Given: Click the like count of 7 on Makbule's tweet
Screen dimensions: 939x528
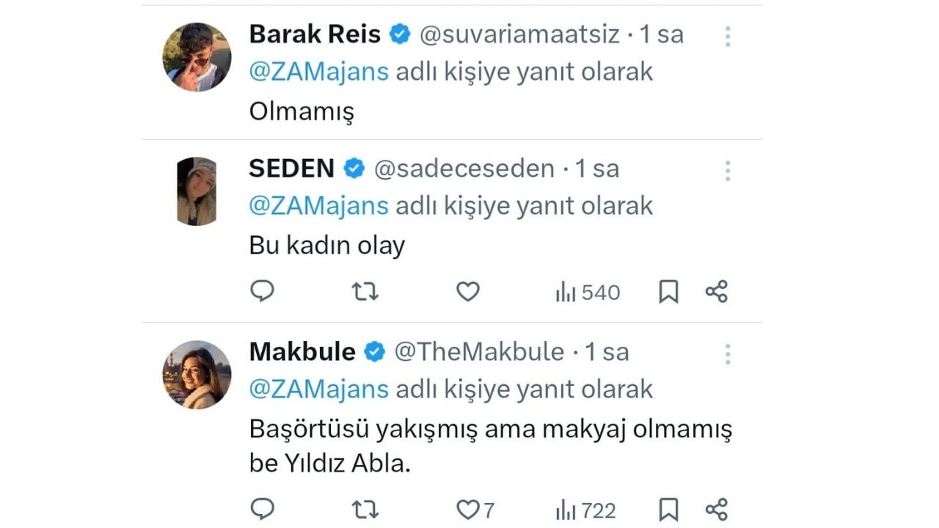Looking at the screenshot, I should (x=489, y=509).
